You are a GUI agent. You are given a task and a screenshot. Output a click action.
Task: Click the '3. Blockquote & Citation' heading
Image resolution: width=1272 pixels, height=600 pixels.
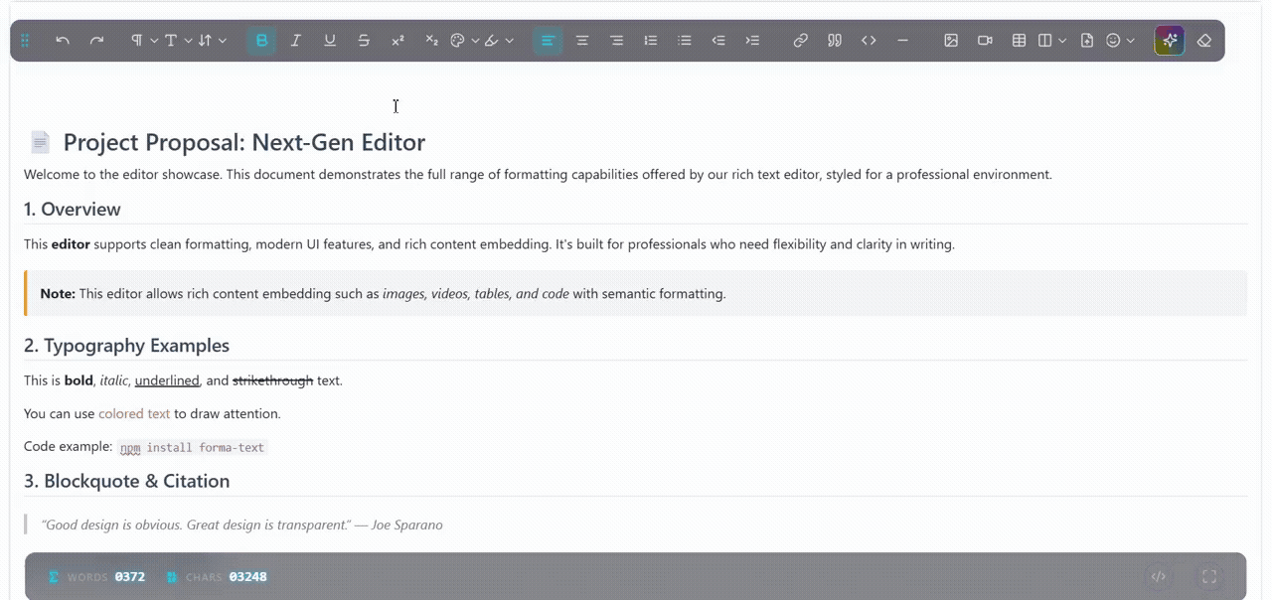[x=126, y=481]
